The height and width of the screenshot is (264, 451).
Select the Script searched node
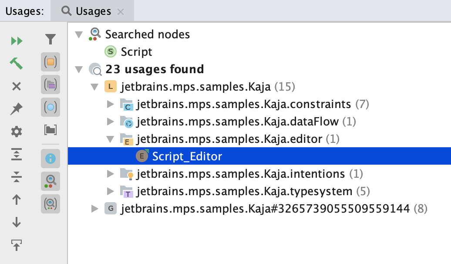pyautogui.click(x=136, y=52)
